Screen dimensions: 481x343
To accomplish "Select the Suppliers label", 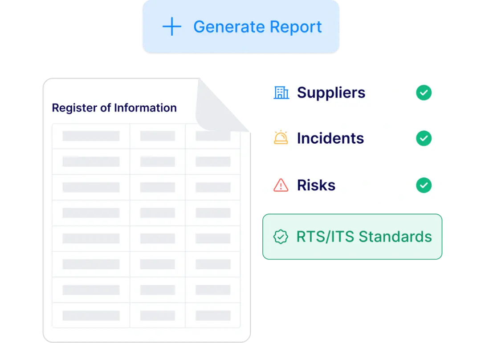I will pyautogui.click(x=331, y=93).
